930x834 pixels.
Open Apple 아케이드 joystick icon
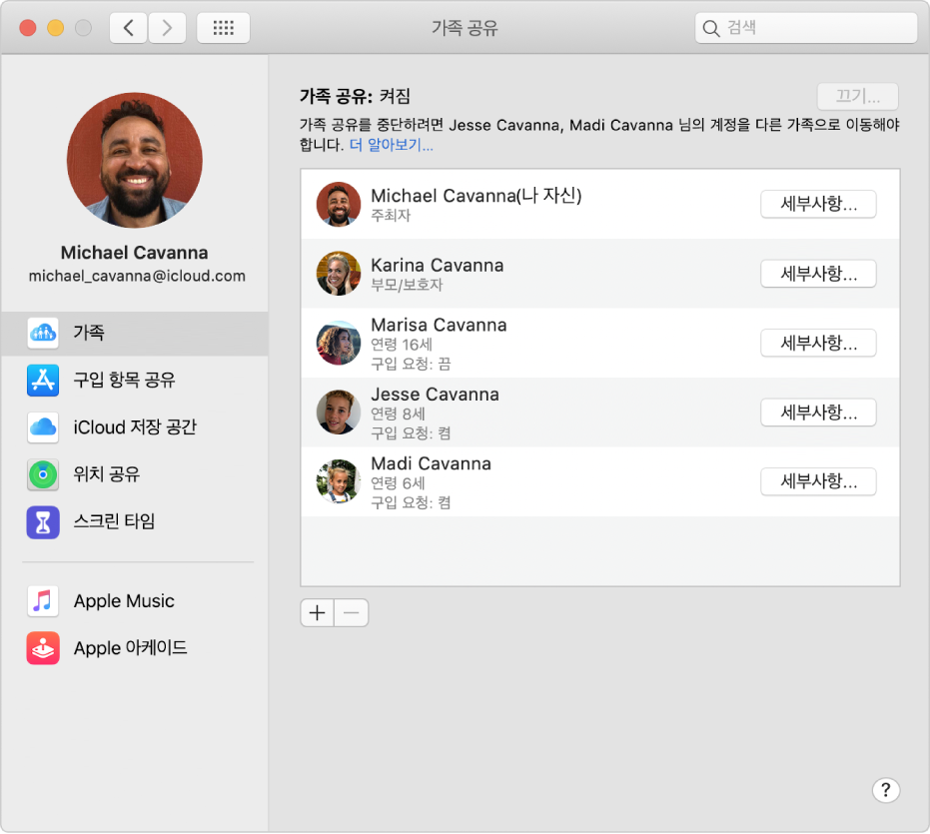click(x=43, y=648)
